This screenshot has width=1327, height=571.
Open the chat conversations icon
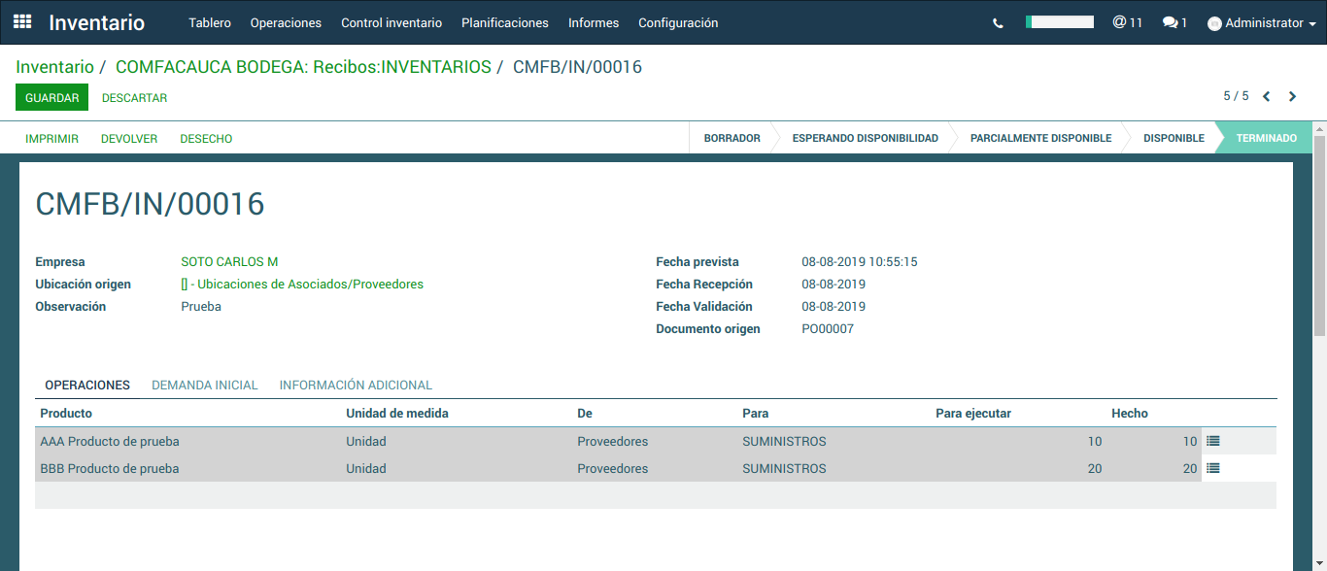point(1174,22)
